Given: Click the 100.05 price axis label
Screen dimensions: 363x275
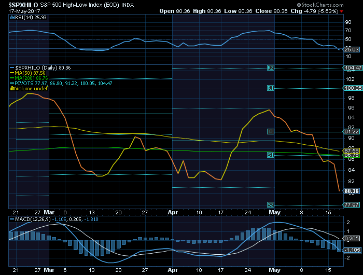Looking at the screenshot, I should (x=353, y=88).
